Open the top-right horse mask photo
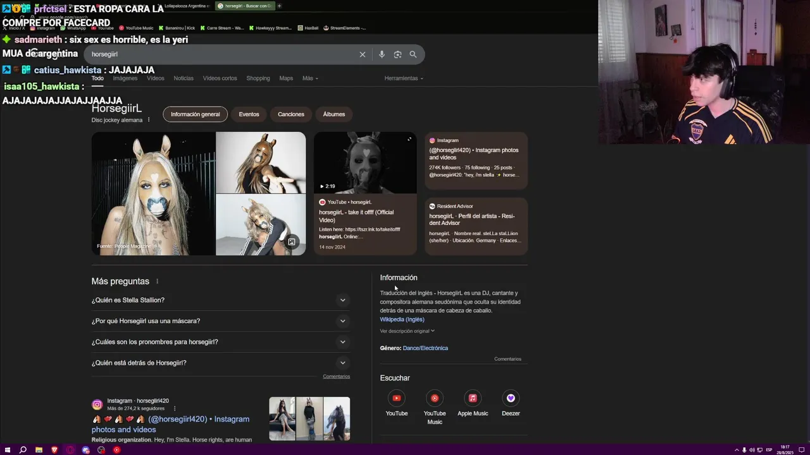This screenshot has height=455, width=810. (x=261, y=162)
